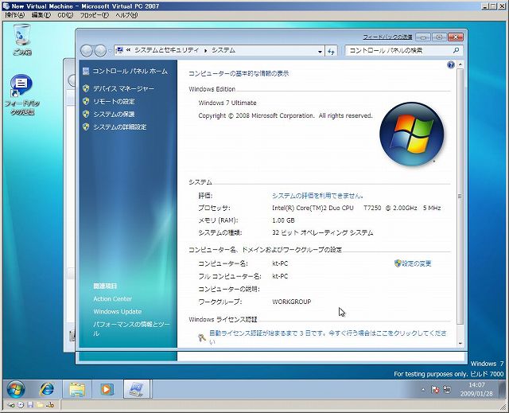Open デバイス マネージャー link

(x=124, y=88)
